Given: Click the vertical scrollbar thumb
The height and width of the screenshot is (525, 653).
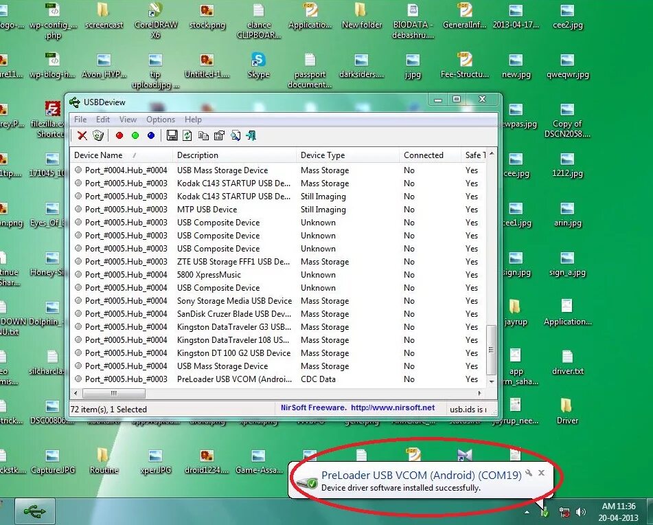Looking at the screenshot, I should (492, 349).
